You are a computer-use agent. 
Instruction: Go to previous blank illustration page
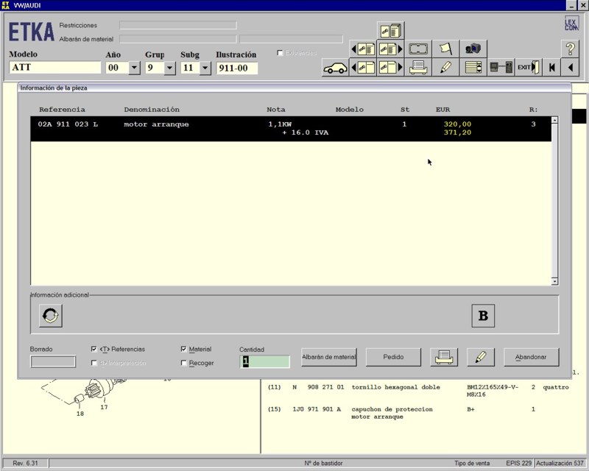(x=363, y=68)
